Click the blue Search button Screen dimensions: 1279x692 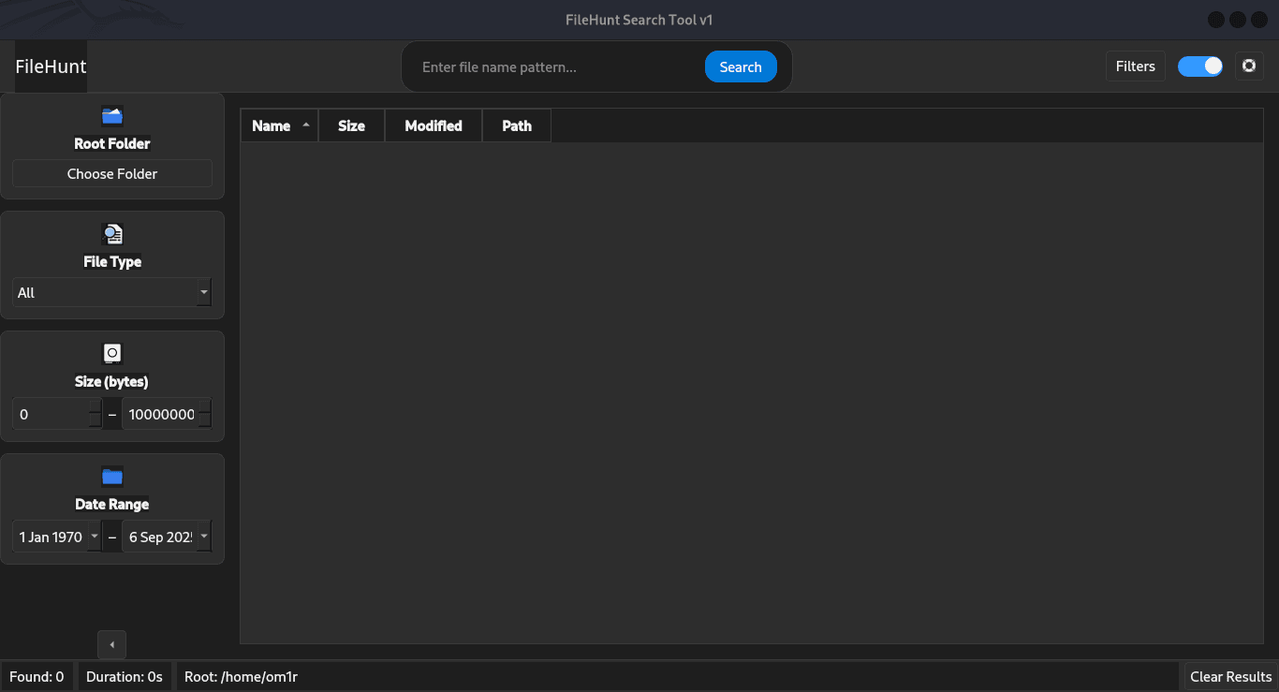741,66
